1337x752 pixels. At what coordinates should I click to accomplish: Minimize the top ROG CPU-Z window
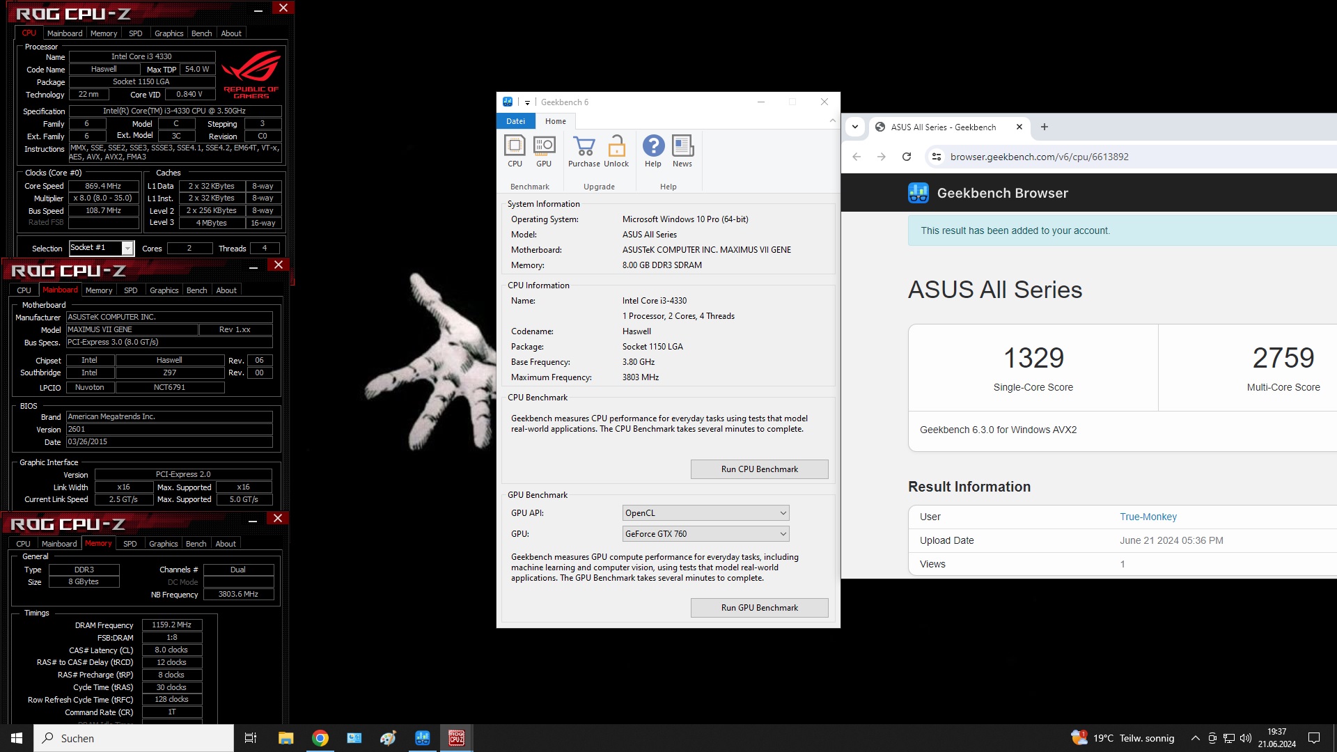[258, 9]
